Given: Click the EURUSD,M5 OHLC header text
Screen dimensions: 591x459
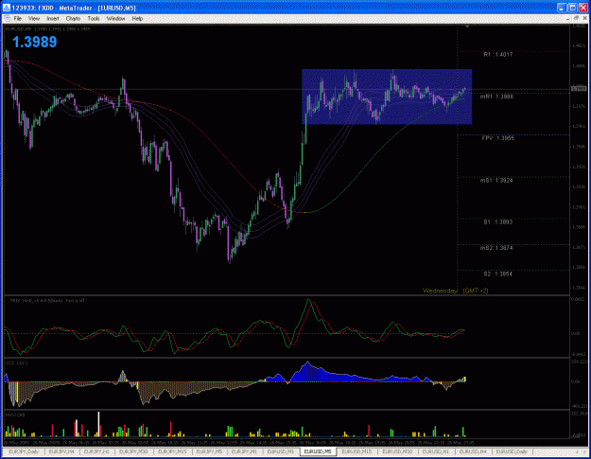Looking at the screenshot, I should tap(47, 28).
